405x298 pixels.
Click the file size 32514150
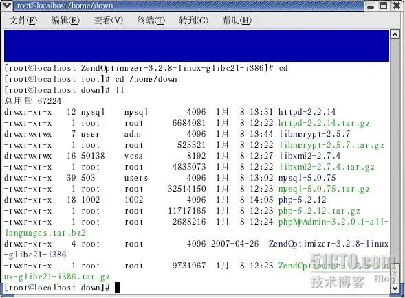[x=186, y=189]
